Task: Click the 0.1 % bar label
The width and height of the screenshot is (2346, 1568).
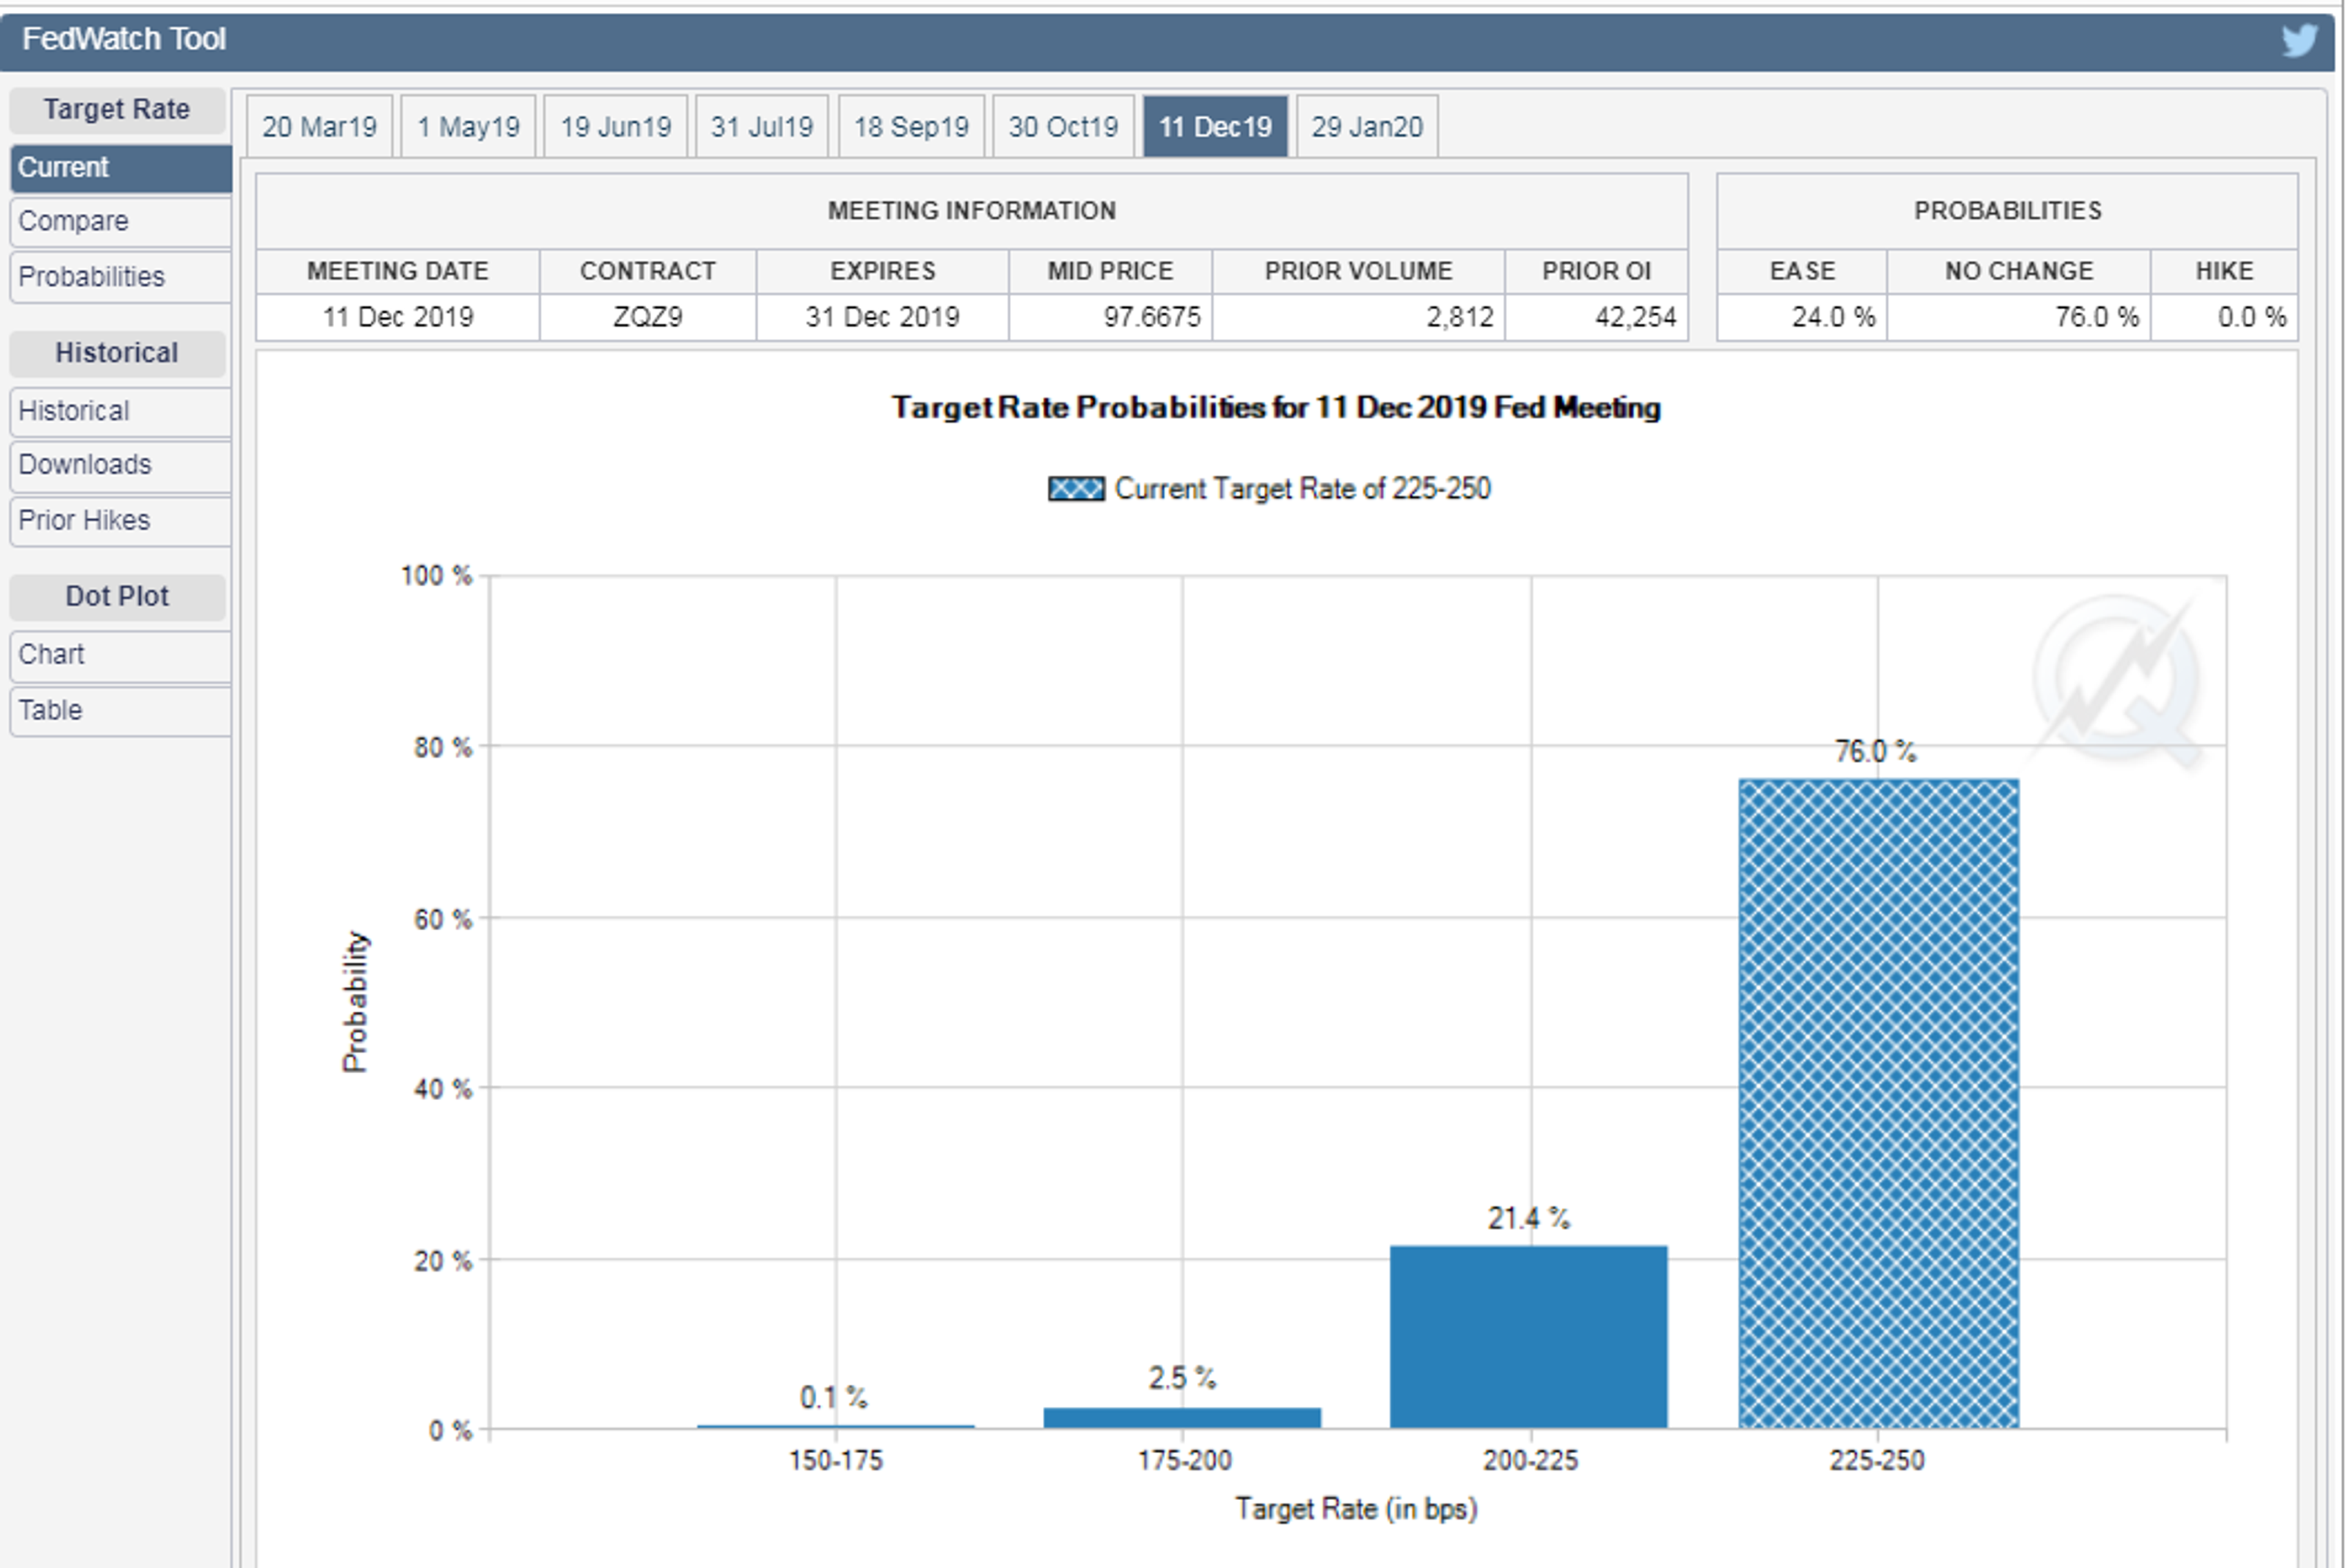Action: click(x=833, y=1398)
